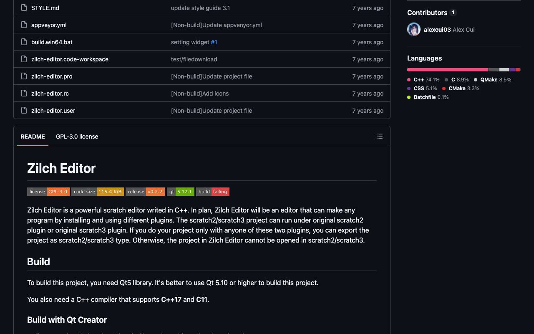The image size is (534, 334).
Task: Open the zilch-editor.pro file
Action: click(52, 76)
